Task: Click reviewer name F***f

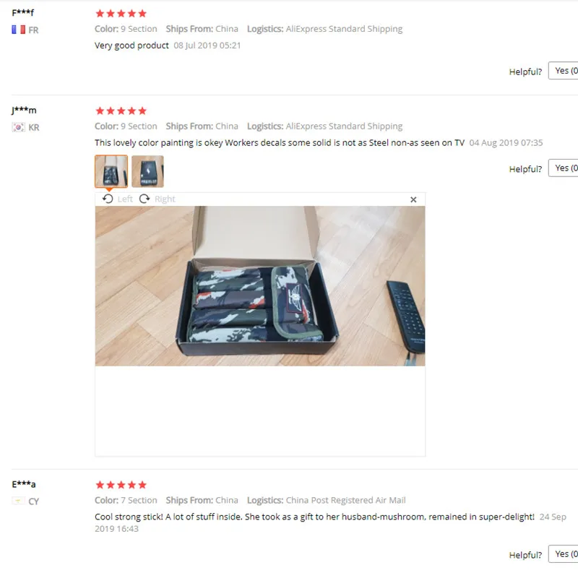Action: pyautogui.click(x=23, y=12)
